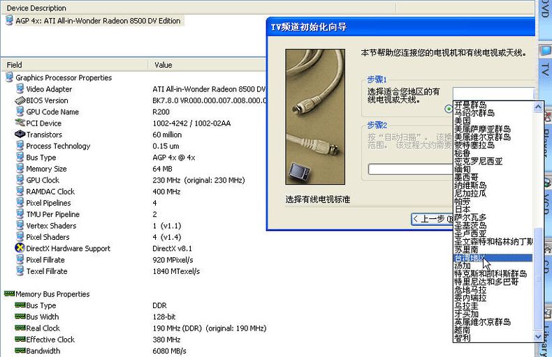Viewport: 552px width, 357px height.
Task: Click the Video Adapter row icon
Action: point(20,89)
